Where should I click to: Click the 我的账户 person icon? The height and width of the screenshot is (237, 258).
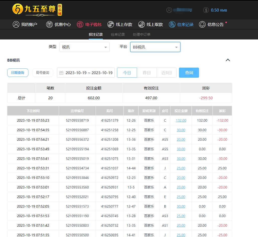(x=16, y=24)
